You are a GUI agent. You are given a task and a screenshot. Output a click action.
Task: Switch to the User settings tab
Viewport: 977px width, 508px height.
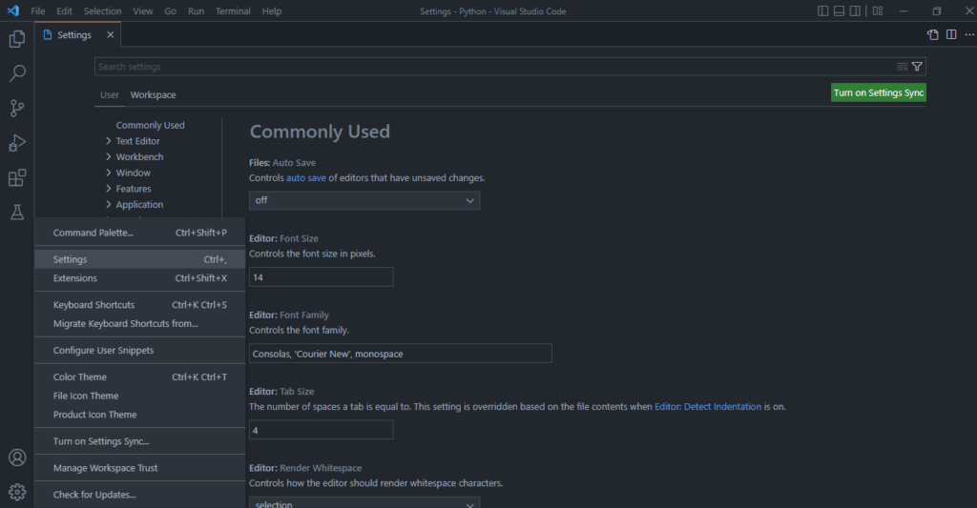[x=109, y=95]
